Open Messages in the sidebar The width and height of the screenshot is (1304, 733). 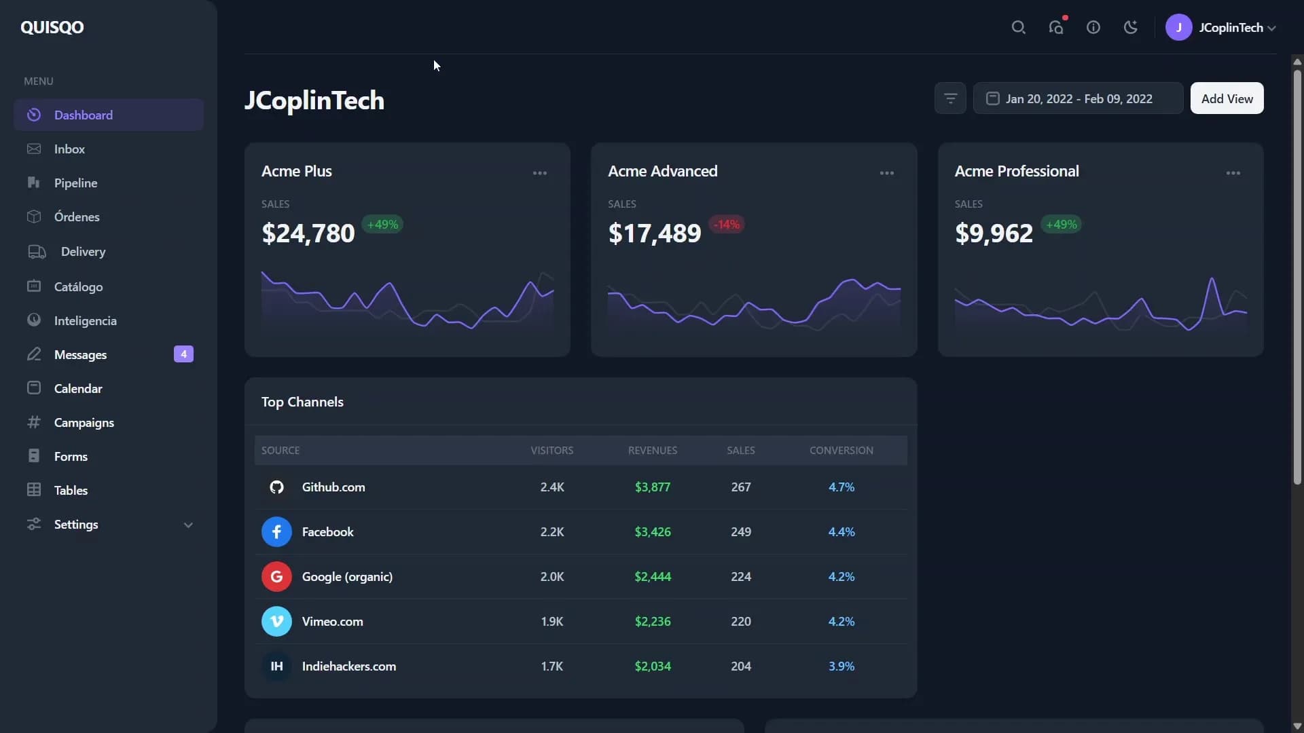80,355
